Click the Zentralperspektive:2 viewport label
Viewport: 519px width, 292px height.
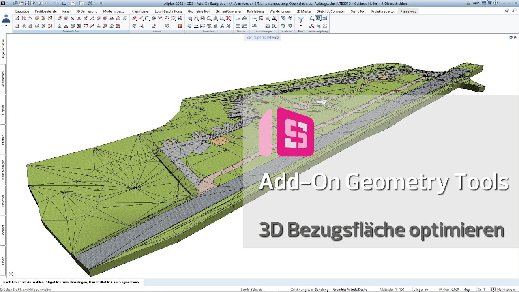click(262, 37)
